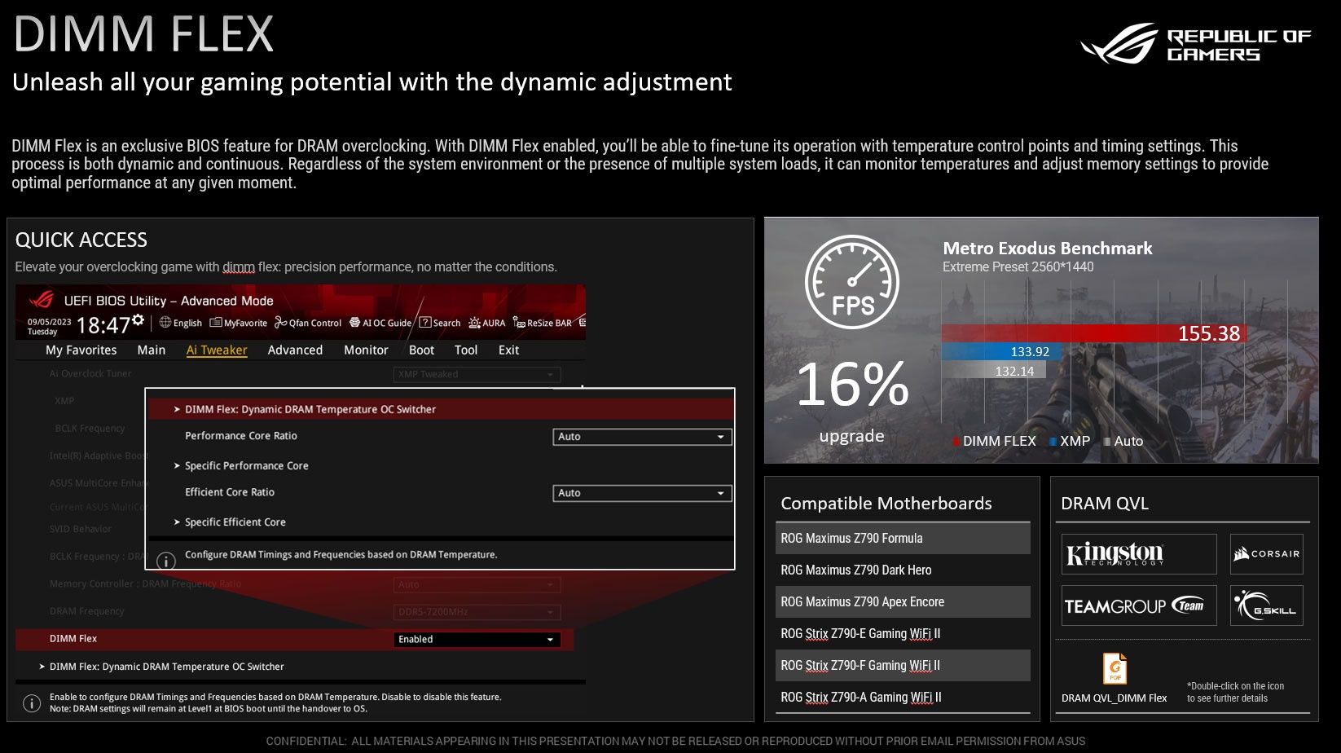Select ROG Strix Z790-A Gaming WiFi II row

[x=903, y=697]
